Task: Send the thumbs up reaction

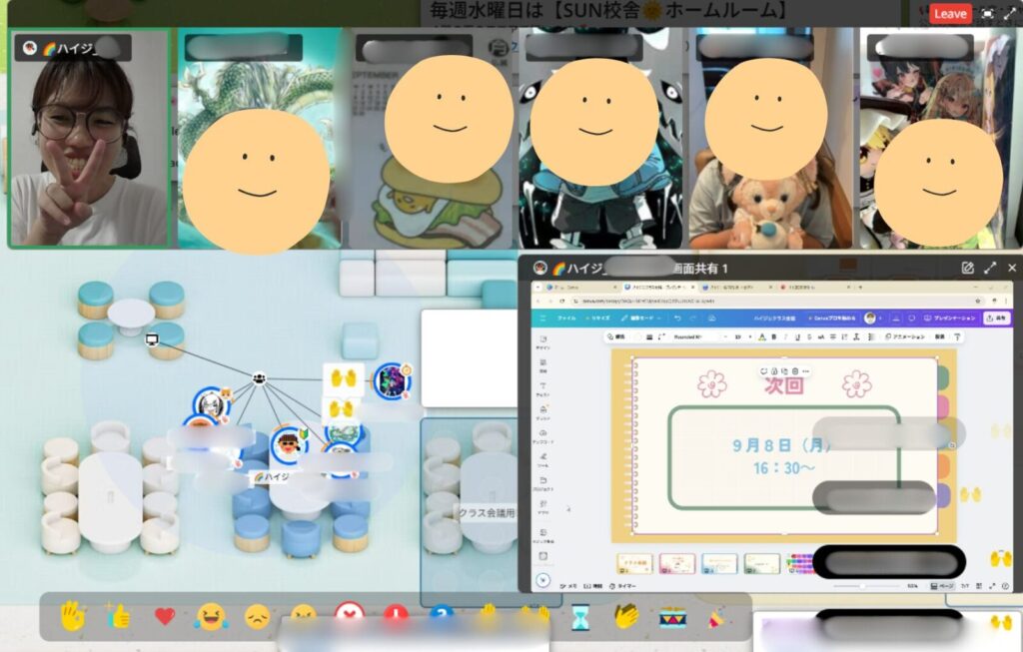Action: (x=119, y=616)
